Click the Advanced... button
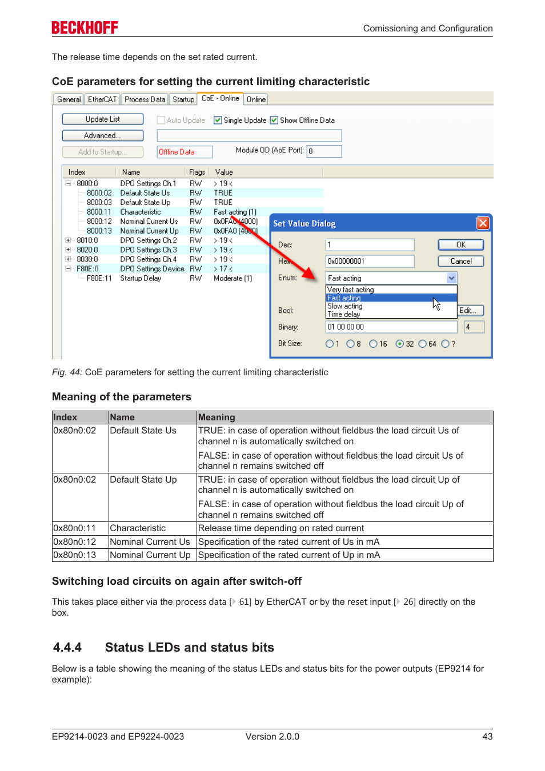 tap(103, 135)
